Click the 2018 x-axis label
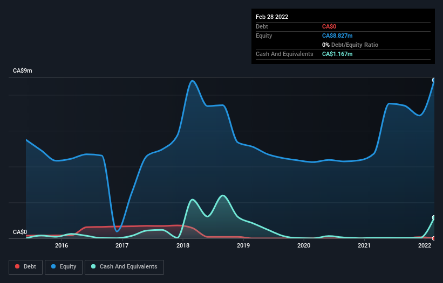Viewport: 443px width, 283px height. (x=183, y=245)
